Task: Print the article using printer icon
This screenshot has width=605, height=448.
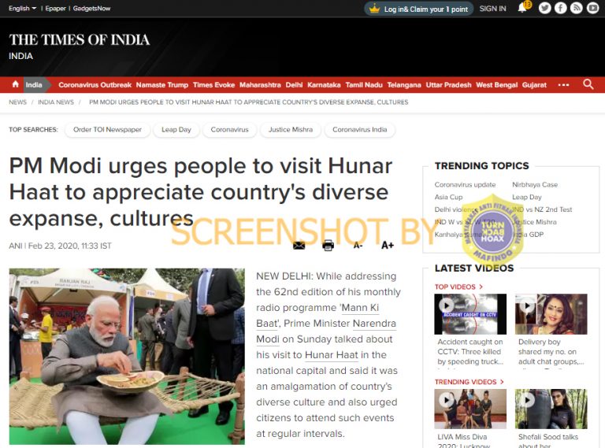Action: click(x=328, y=245)
